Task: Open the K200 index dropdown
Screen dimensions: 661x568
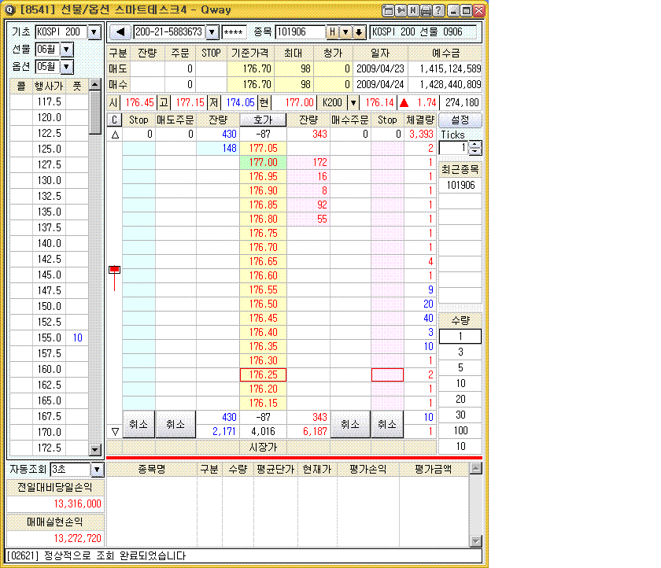Action: pyautogui.click(x=353, y=102)
